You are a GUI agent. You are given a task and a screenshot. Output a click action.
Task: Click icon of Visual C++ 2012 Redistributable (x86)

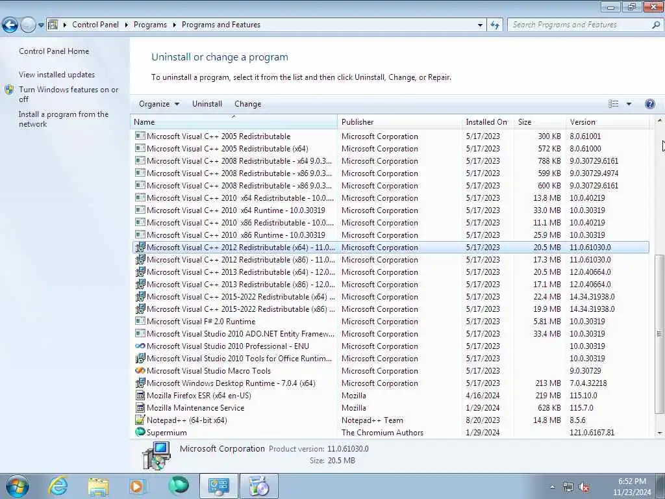140,259
